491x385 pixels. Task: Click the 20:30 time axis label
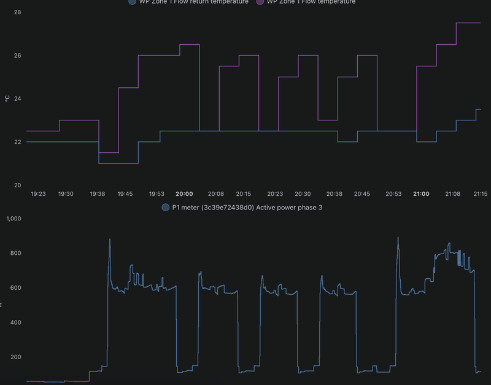click(x=303, y=194)
